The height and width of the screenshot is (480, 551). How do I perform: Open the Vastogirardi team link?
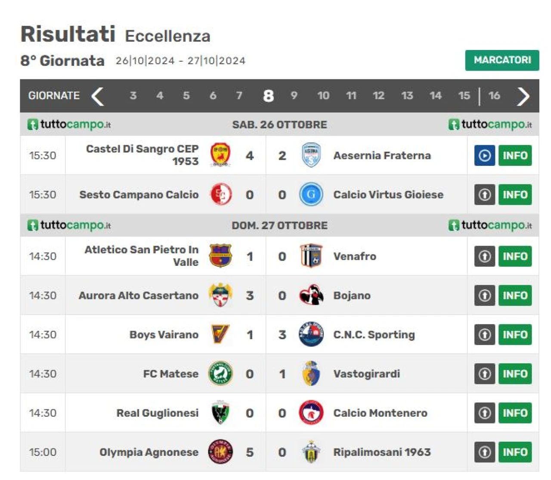click(x=366, y=374)
